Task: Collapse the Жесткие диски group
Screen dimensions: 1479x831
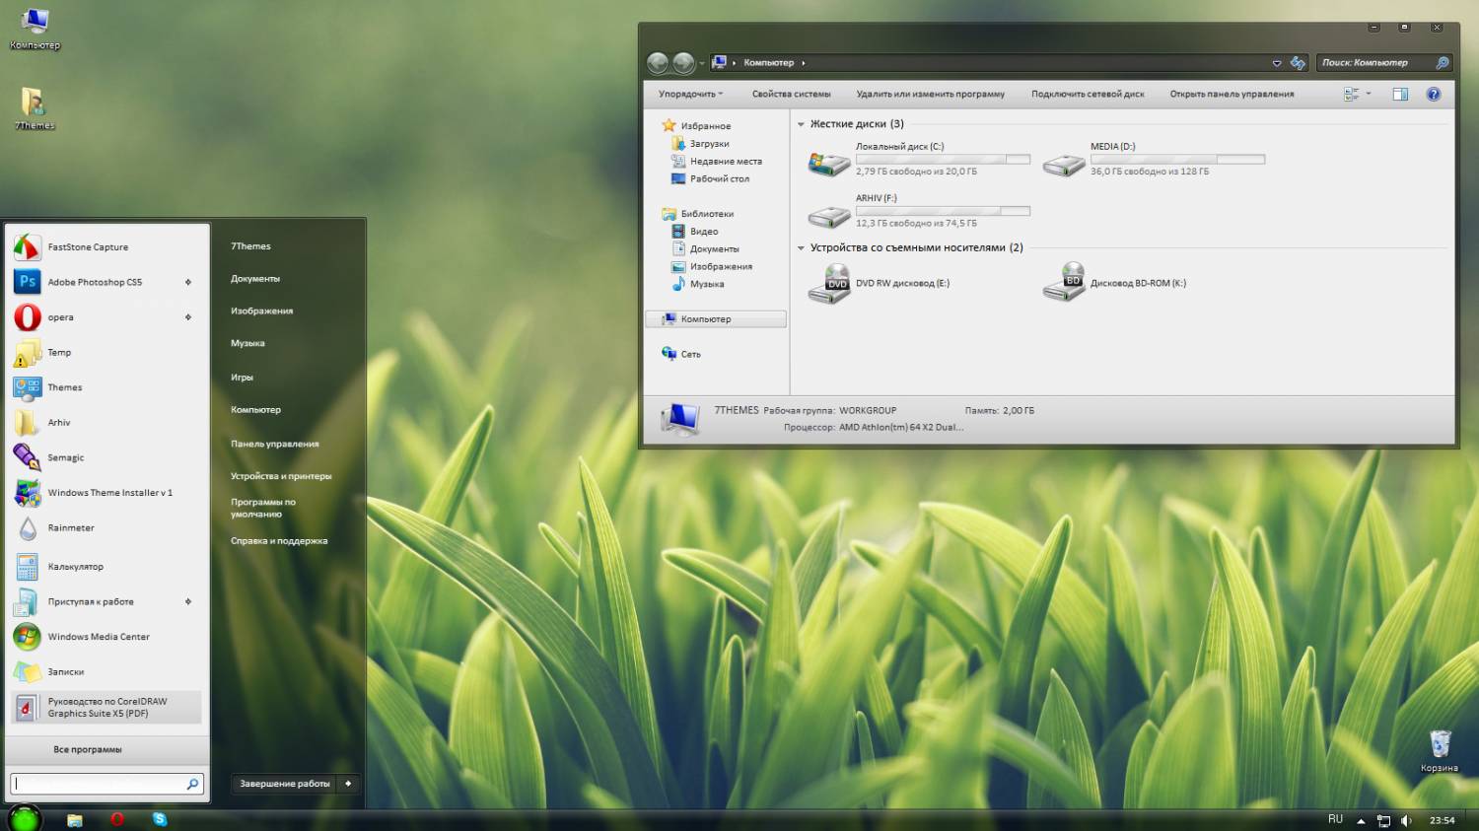Action: point(801,124)
